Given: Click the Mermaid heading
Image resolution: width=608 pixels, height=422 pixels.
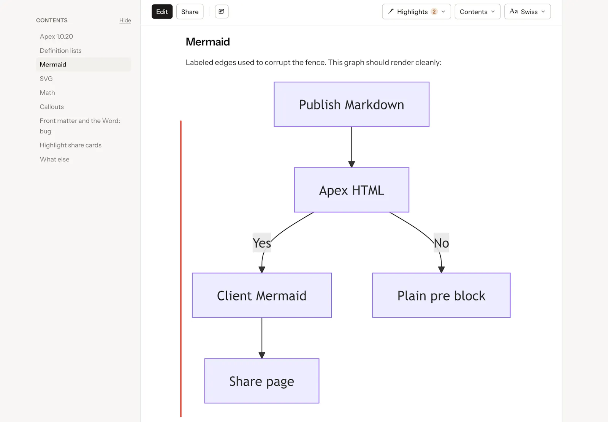Looking at the screenshot, I should [x=207, y=42].
